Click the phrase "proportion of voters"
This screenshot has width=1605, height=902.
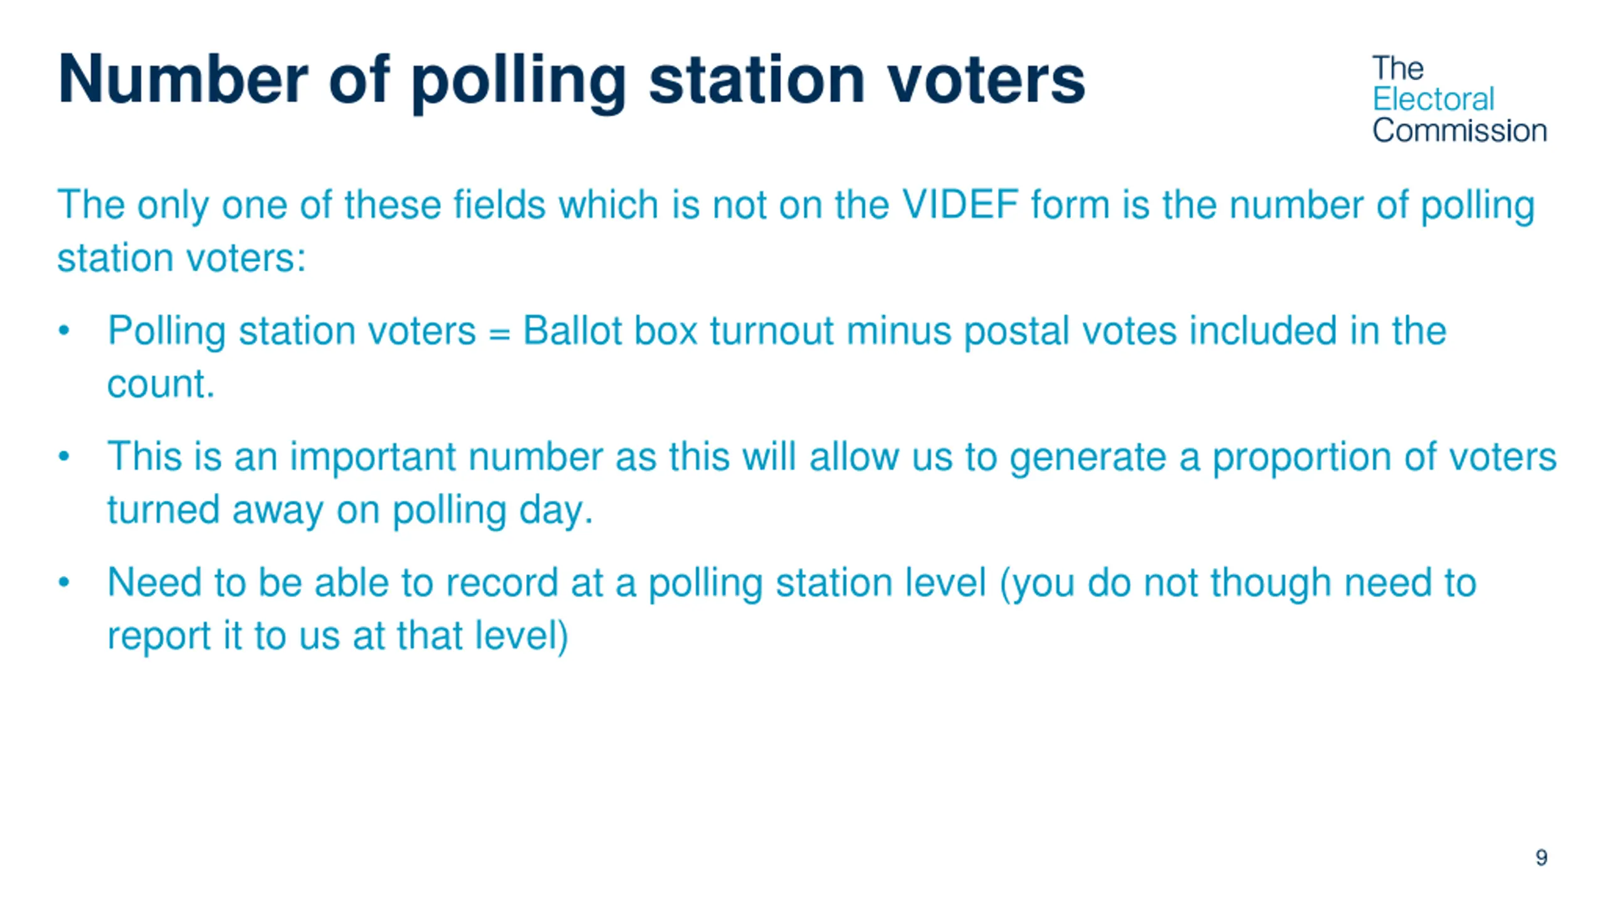1384,457
